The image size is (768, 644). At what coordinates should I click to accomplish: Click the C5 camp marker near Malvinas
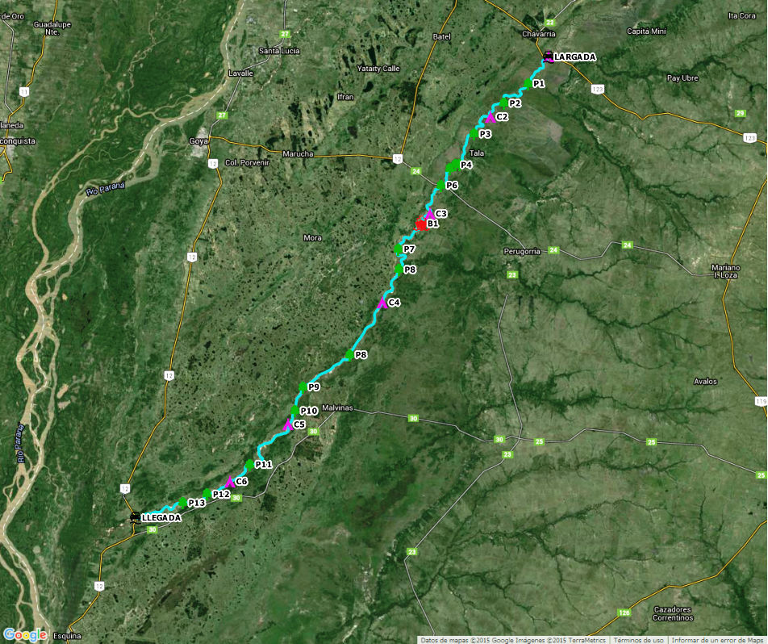pyautogui.click(x=288, y=424)
